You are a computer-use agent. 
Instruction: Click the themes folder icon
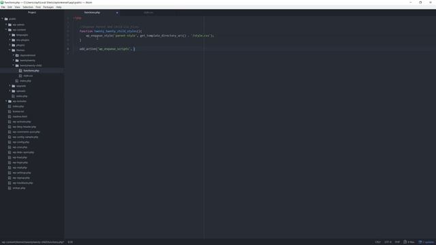[14, 50]
